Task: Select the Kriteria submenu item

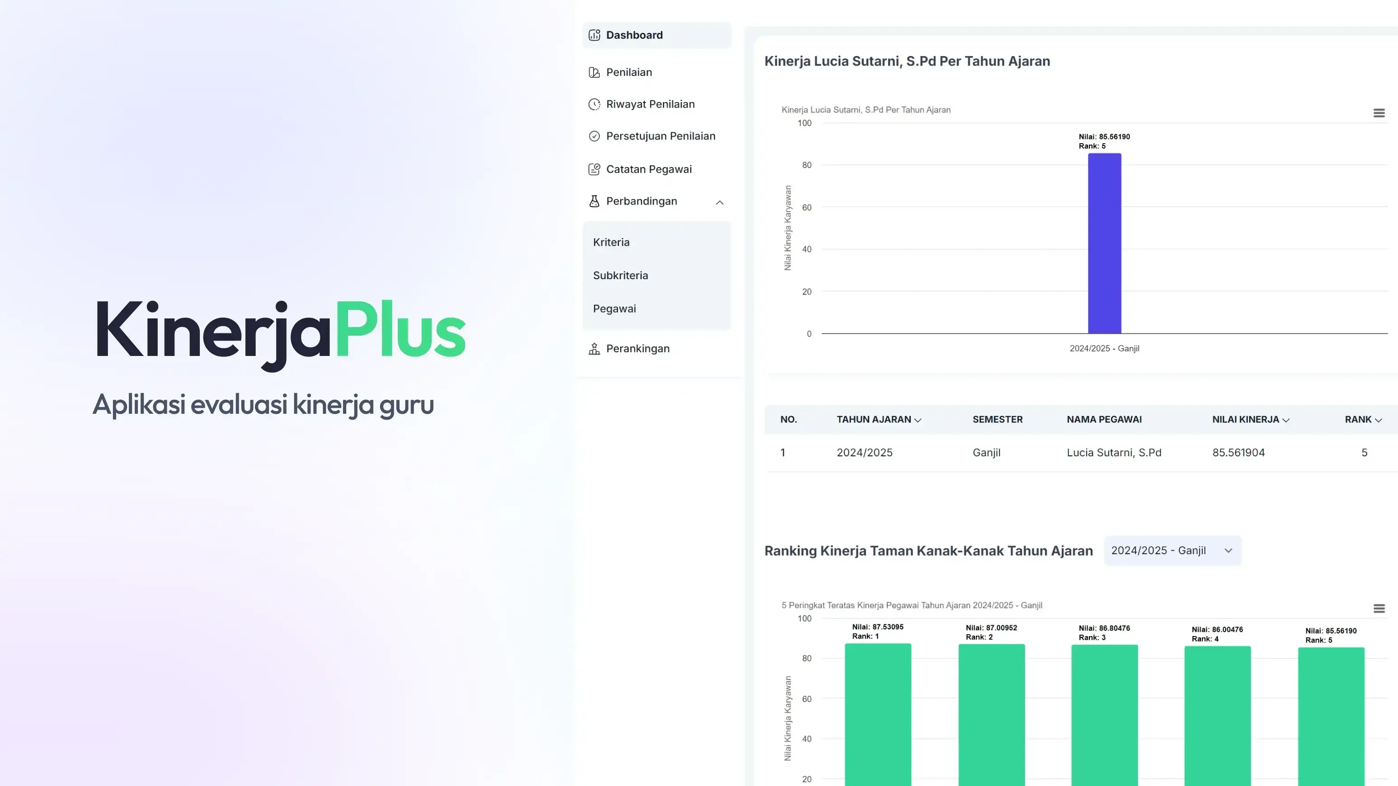Action: [611, 243]
